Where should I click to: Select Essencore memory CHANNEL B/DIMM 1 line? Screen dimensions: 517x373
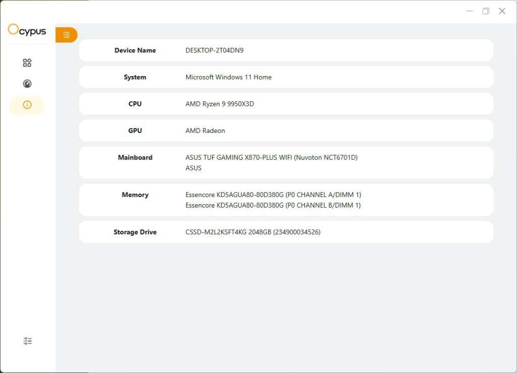pos(273,205)
